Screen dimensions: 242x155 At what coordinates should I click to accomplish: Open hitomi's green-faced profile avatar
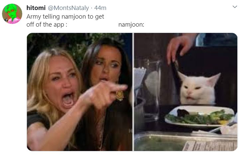12,14
